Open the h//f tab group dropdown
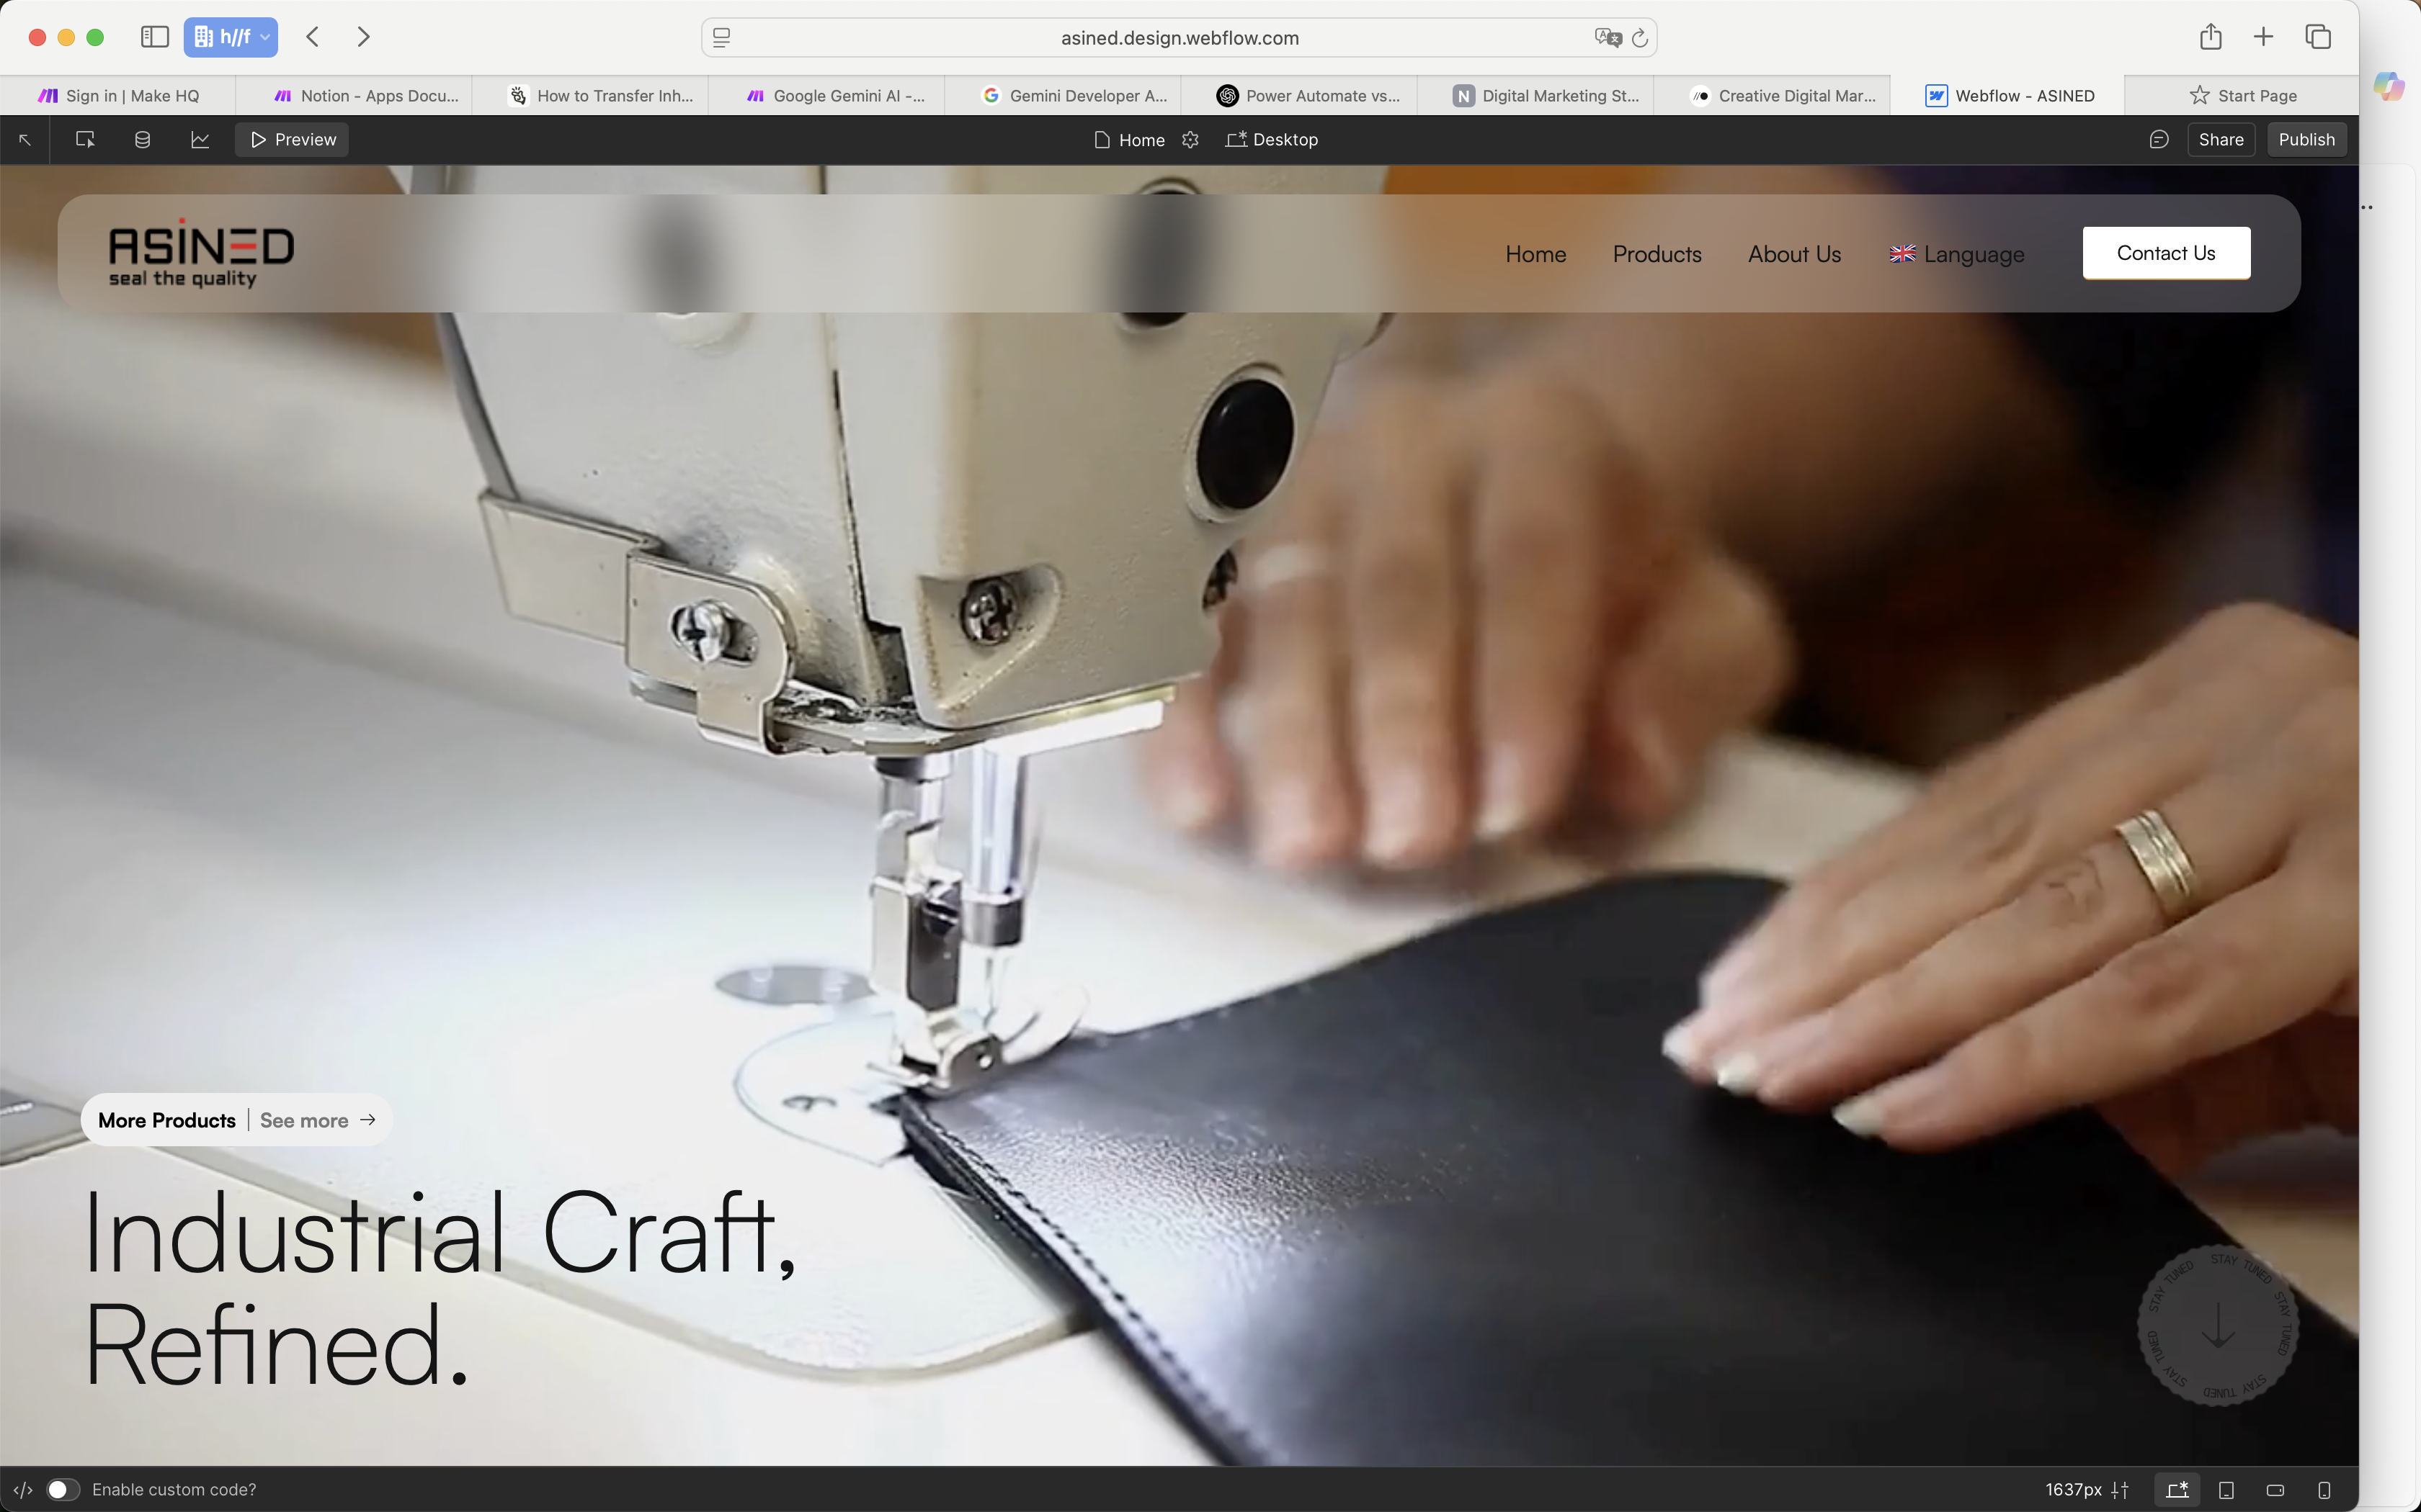This screenshot has width=2421, height=1512. pos(230,37)
